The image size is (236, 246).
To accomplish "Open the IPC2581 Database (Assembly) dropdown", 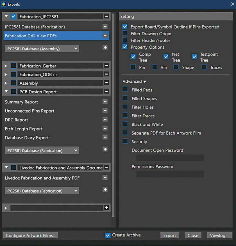I will coord(42,49).
